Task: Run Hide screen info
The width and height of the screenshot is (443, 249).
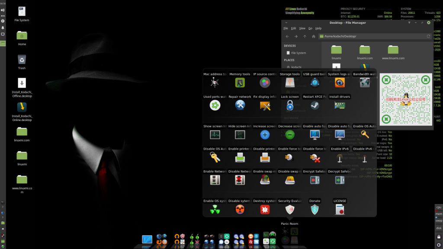Action: [x=240, y=135]
